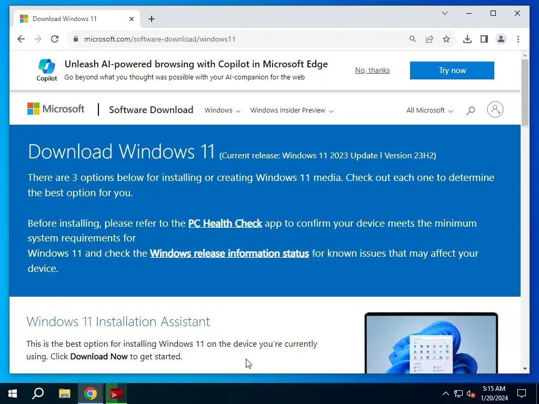Screen dimensions: 539x404
Task: Click the browser forward arrow
Action: [38, 39]
